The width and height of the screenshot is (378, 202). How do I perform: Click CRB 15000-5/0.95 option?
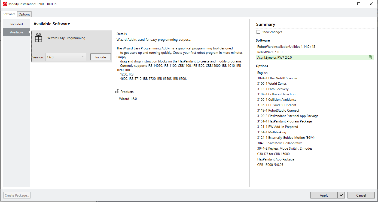tap(270, 165)
